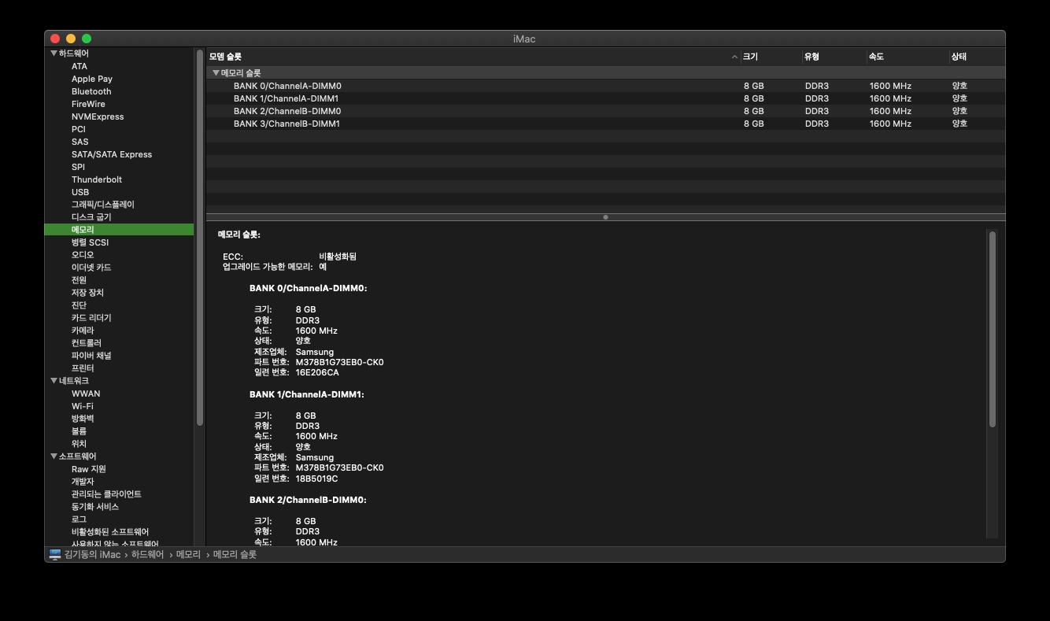Select 로그 in the sidebar
1050x621 pixels.
[79, 519]
